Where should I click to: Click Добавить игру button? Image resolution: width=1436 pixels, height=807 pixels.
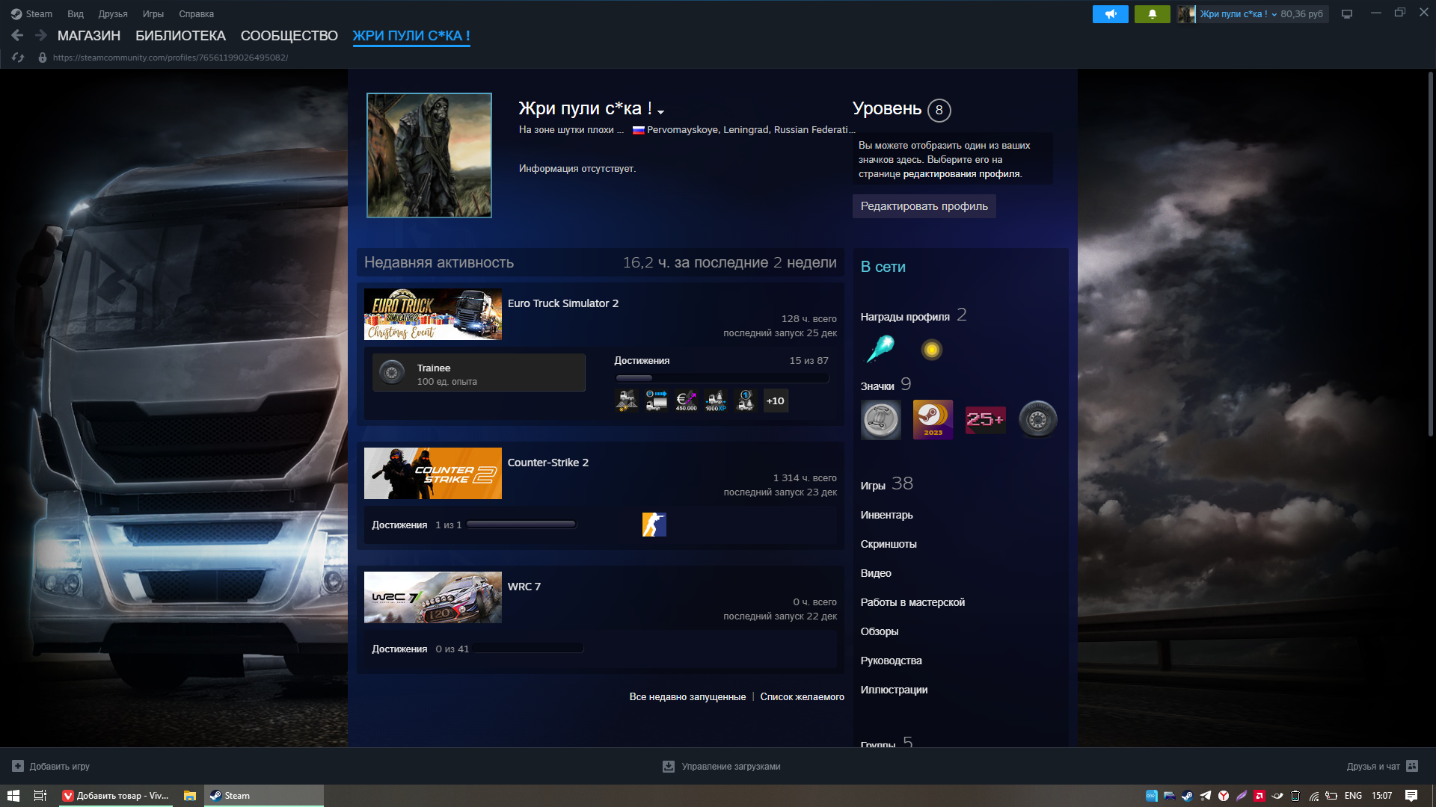tap(51, 766)
